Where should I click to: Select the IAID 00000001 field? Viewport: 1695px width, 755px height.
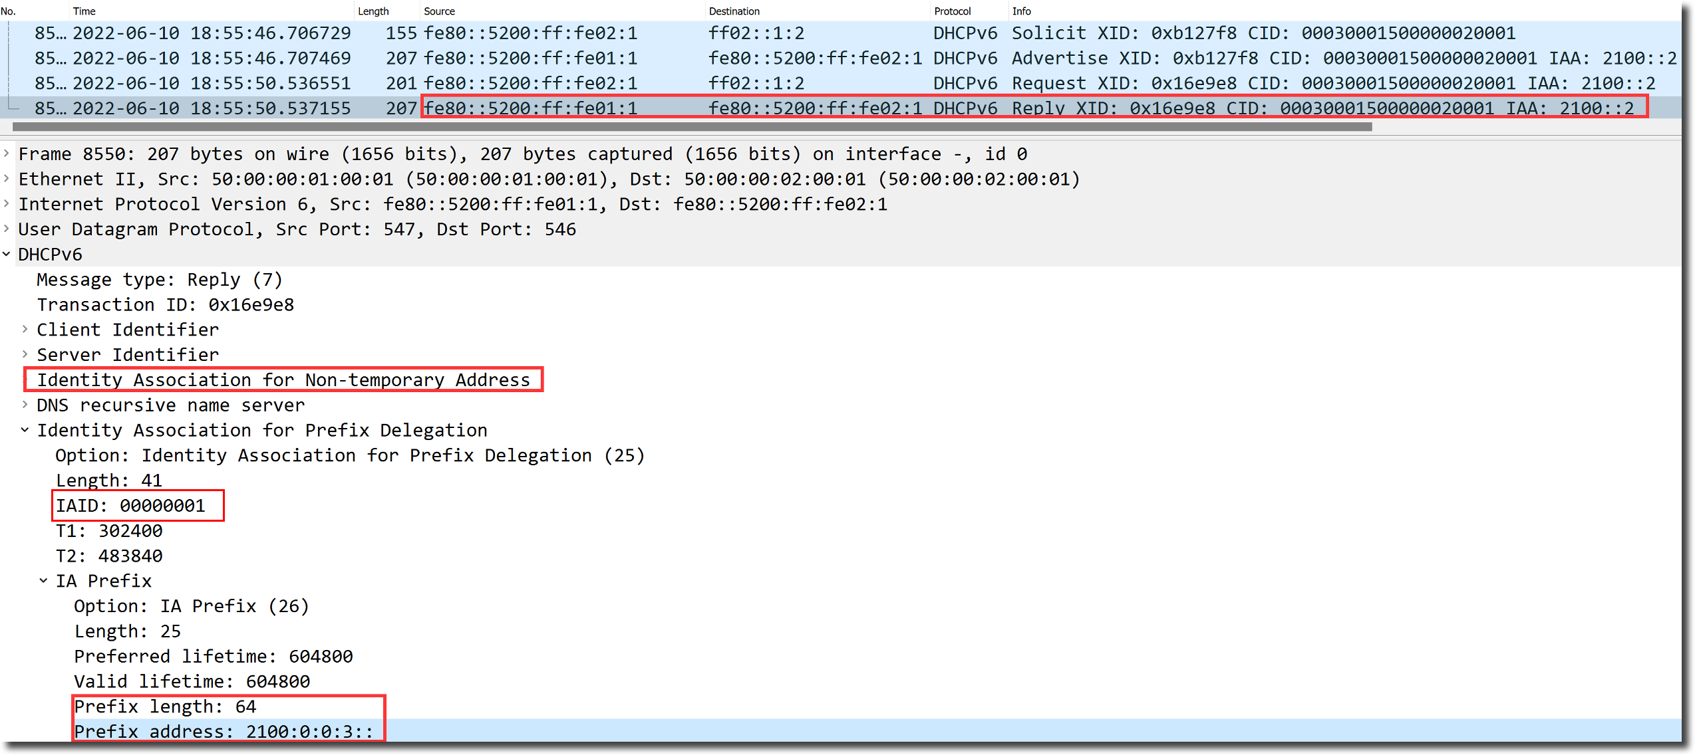[x=130, y=506]
